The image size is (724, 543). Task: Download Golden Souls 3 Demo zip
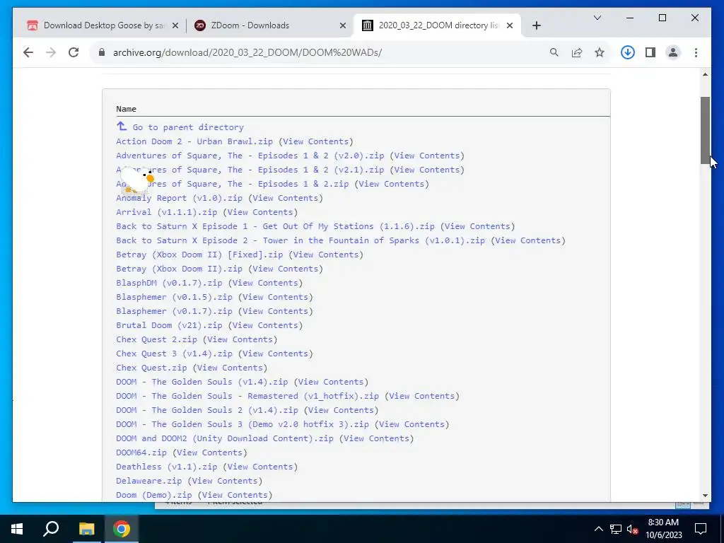click(x=243, y=424)
